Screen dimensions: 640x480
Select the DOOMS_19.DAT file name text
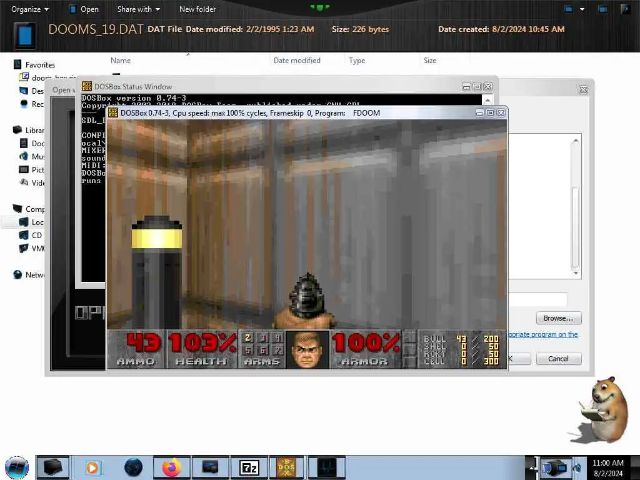[x=96, y=29]
